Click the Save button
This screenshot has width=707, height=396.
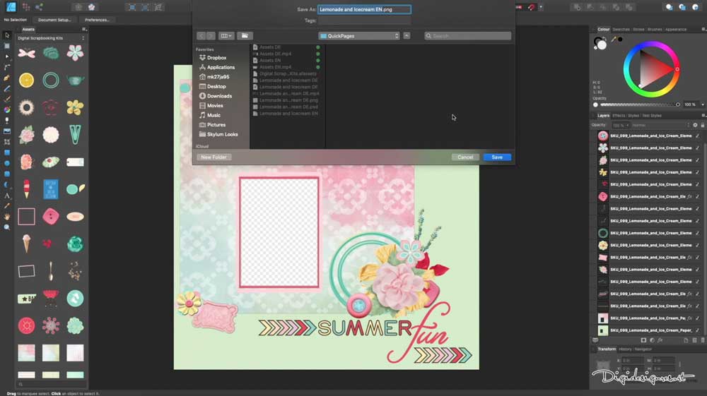pyautogui.click(x=497, y=157)
